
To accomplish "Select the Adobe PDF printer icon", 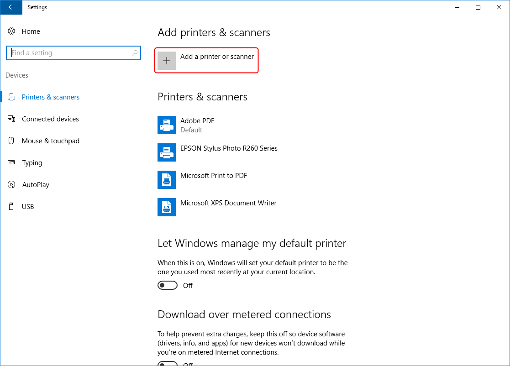I will [167, 125].
